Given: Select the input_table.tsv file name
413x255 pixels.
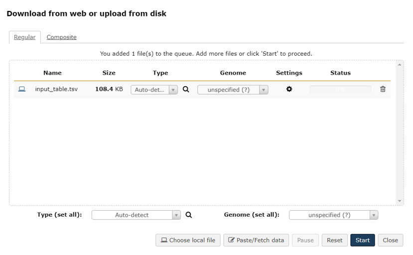Looking at the screenshot, I should [56, 89].
